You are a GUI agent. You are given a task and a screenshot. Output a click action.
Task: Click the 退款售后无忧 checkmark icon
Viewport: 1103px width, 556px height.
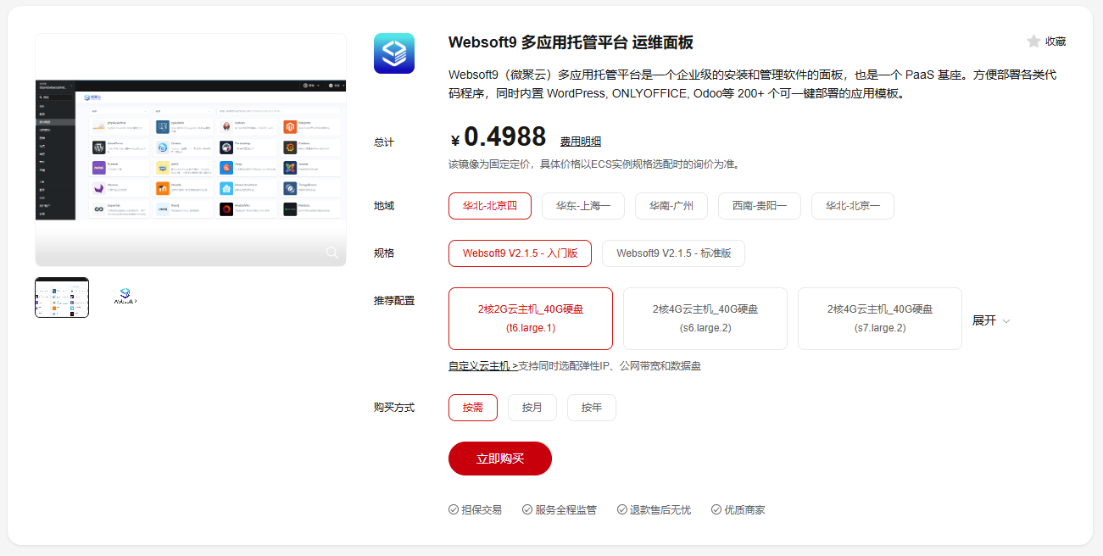(x=621, y=509)
